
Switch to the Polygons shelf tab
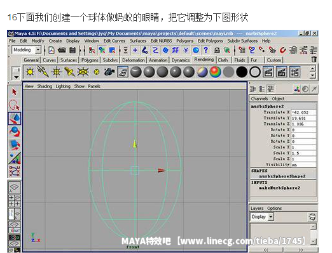[x=90, y=60]
